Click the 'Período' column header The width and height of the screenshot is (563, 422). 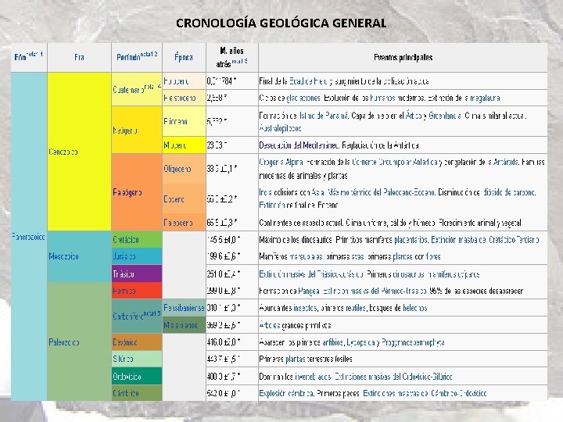click(137, 57)
